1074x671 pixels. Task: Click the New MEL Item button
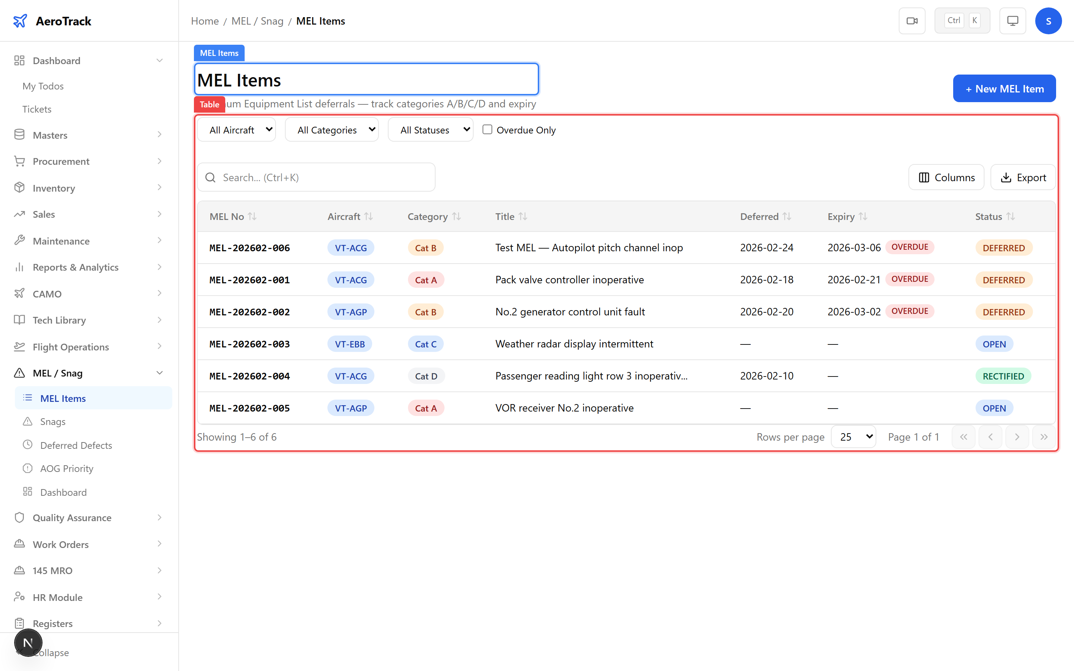click(1004, 88)
